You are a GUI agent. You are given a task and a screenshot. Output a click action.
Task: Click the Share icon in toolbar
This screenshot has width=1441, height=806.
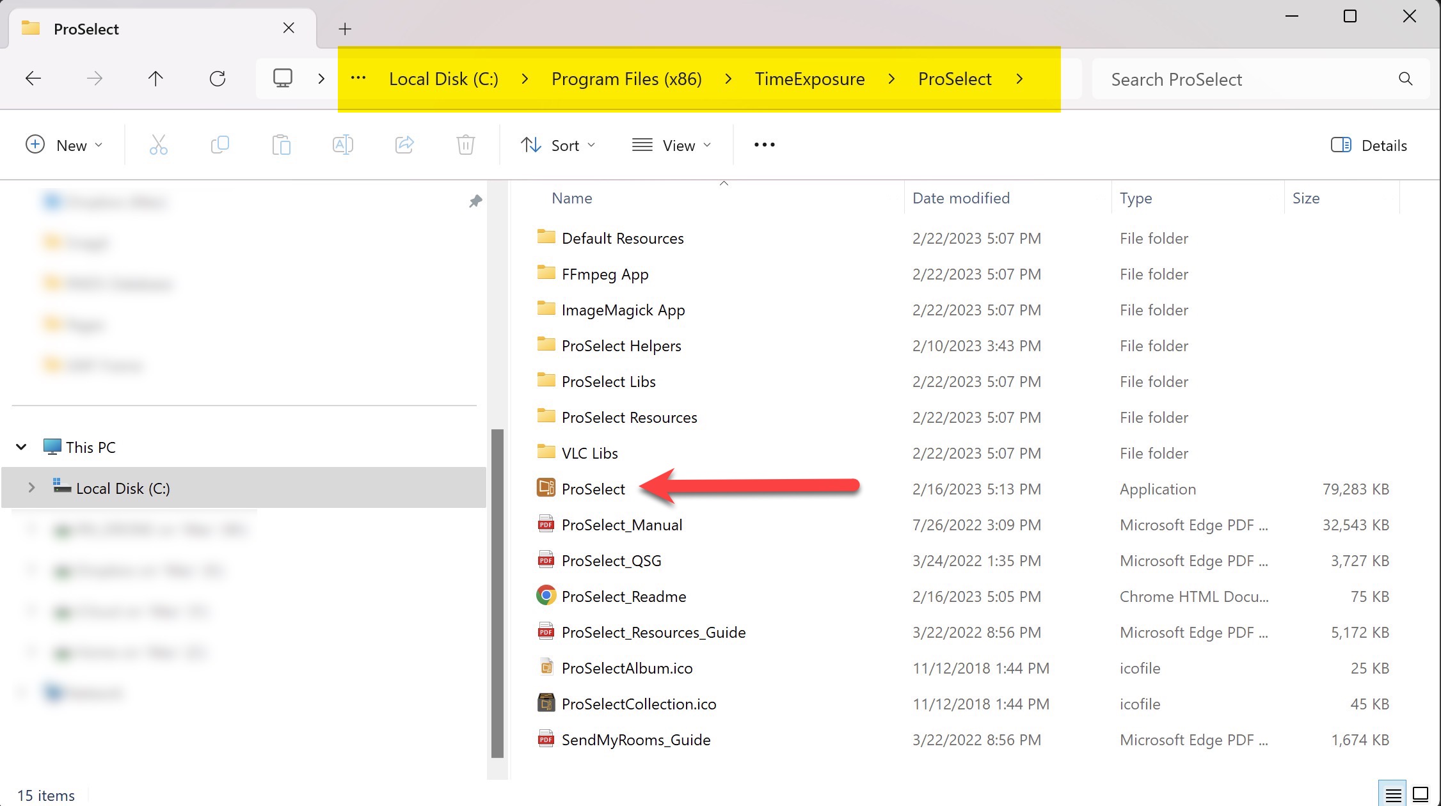point(404,145)
